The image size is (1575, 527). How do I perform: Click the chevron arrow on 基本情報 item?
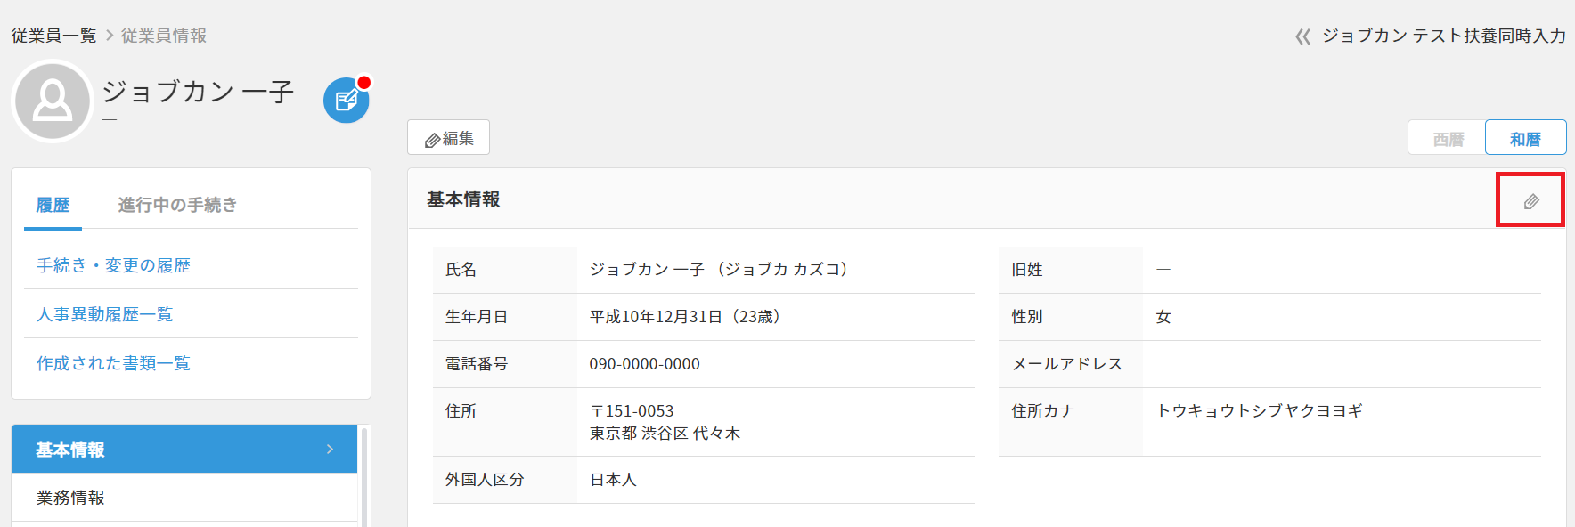330,450
